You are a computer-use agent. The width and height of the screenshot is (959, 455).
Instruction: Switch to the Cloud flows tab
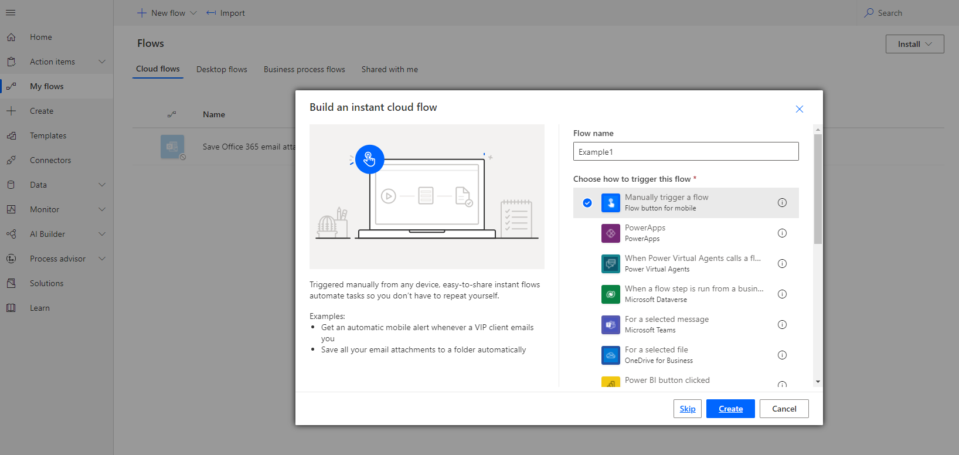point(158,69)
